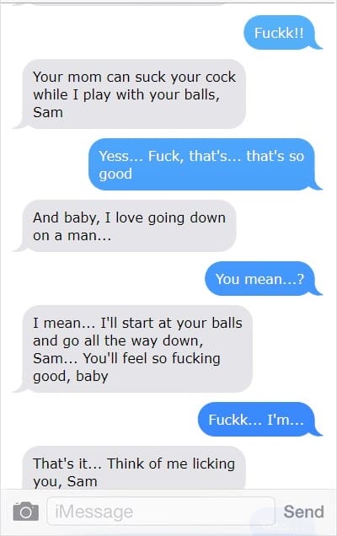This screenshot has width=337, height=536.
Task: Tap the topmost short blue bubble
Action: pyautogui.click(x=282, y=33)
